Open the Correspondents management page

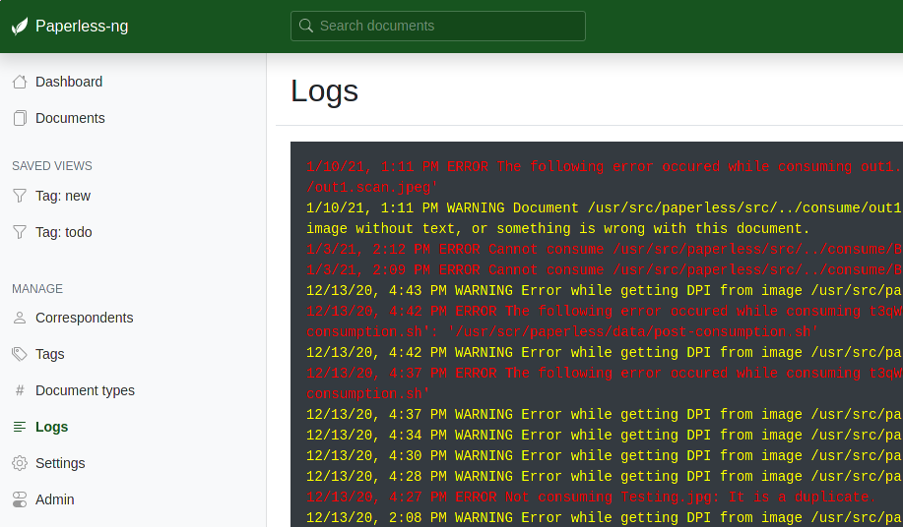pyautogui.click(x=84, y=318)
